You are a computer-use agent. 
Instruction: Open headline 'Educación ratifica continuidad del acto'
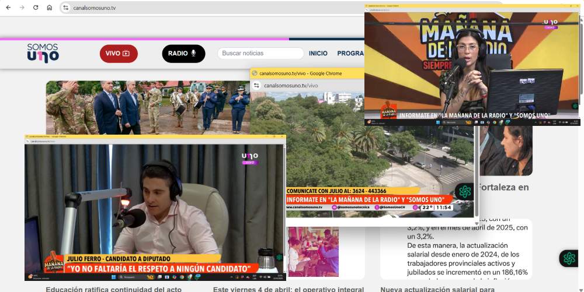[x=114, y=289]
